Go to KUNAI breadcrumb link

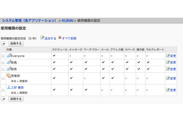click(66, 20)
